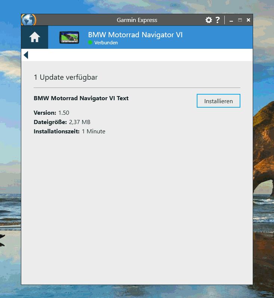
Task: Click the Dateigröße 2,37 MB line
Action: coord(62,122)
